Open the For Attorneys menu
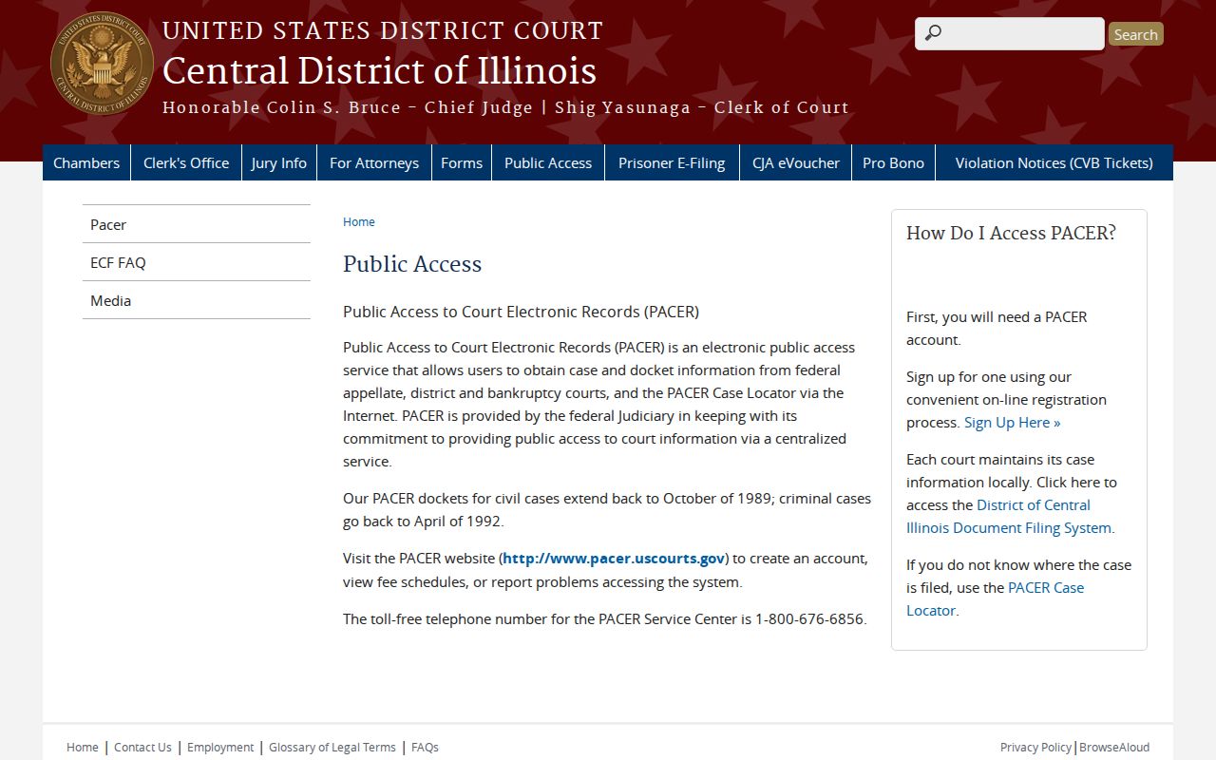1216x760 pixels. (374, 162)
